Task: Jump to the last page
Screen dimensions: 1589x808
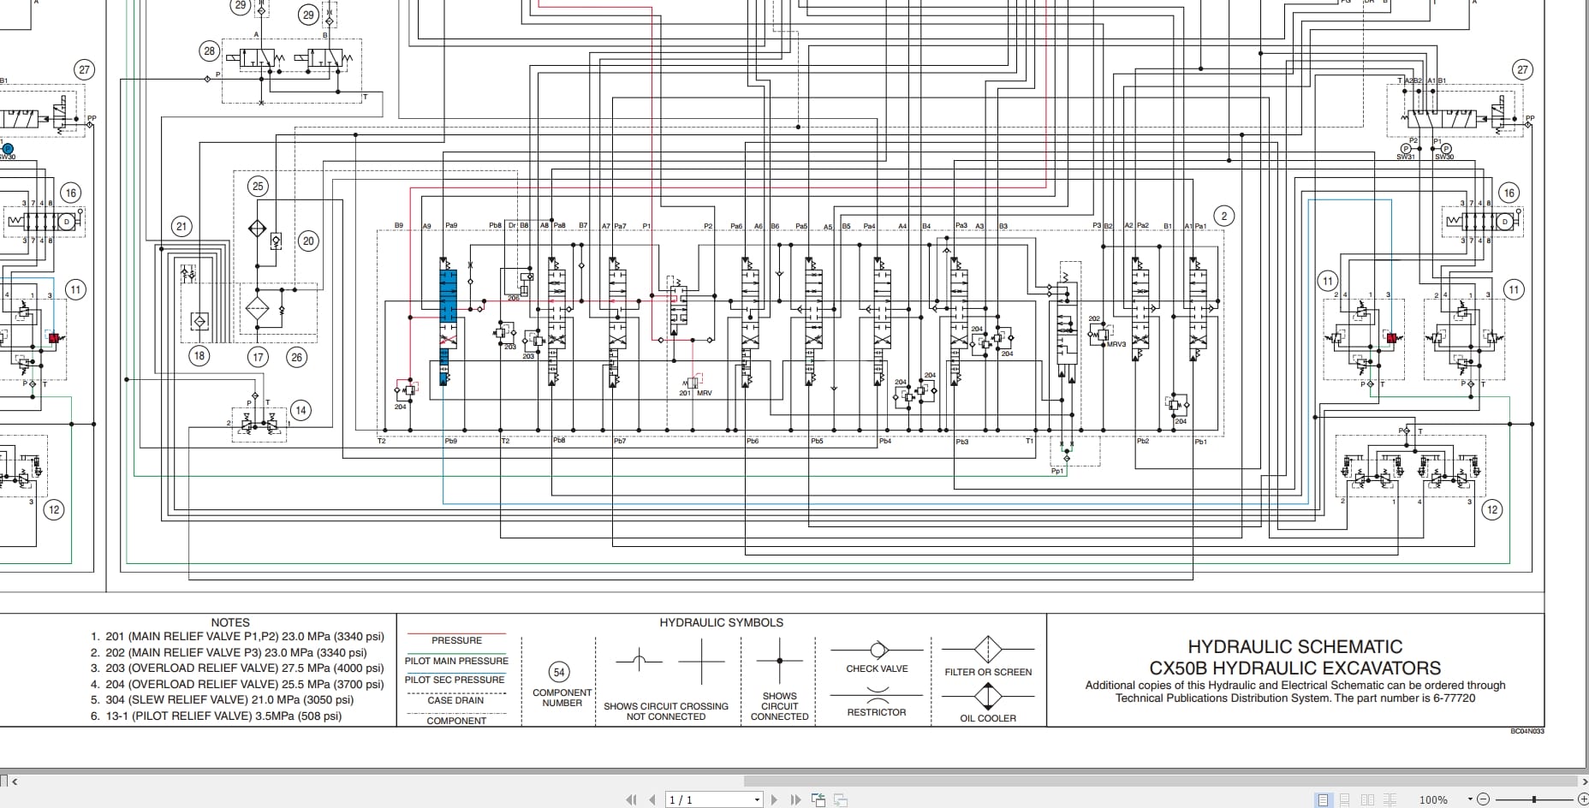Action: tap(796, 799)
